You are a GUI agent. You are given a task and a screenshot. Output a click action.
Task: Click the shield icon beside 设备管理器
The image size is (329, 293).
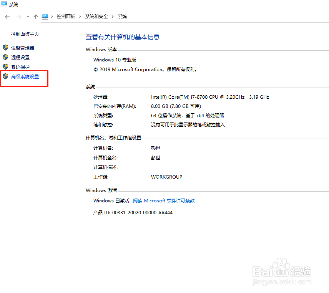tap(5, 48)
